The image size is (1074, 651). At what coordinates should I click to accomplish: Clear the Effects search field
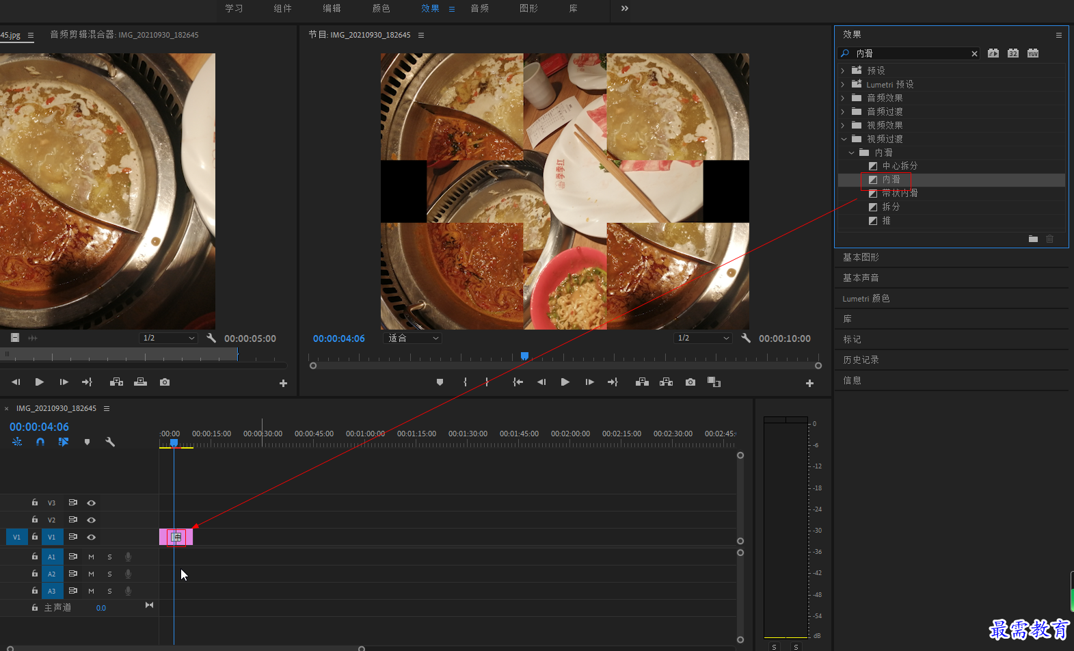click(974, 53)
